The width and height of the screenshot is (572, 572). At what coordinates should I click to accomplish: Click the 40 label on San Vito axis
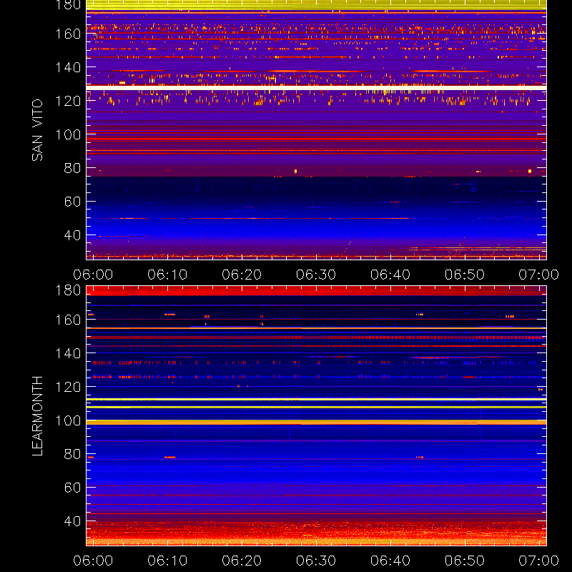click(72, 235)
